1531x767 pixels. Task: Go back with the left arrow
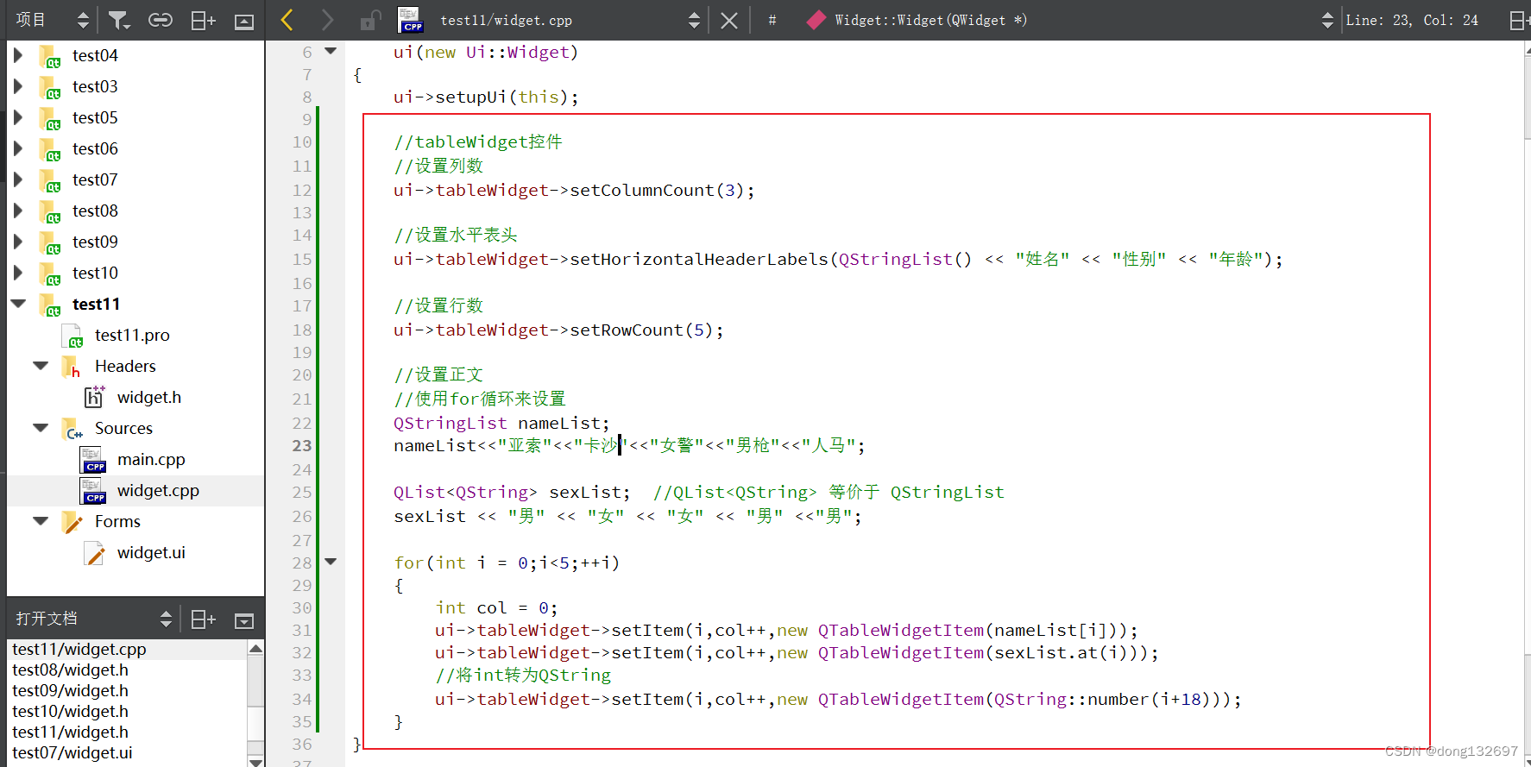point(288,20)
